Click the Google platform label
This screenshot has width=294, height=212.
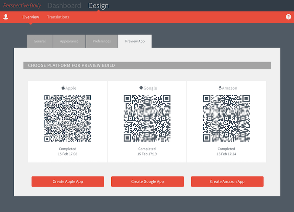[x=150, y=88]
